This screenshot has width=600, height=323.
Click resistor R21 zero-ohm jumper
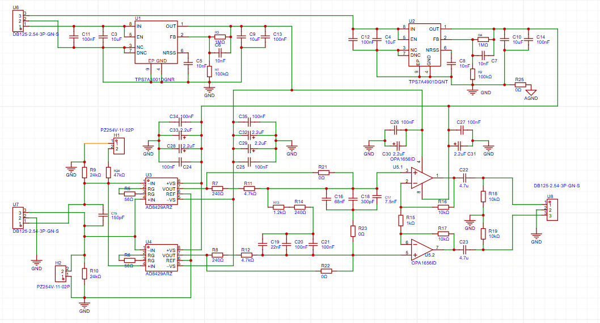(x=324, y=172)
